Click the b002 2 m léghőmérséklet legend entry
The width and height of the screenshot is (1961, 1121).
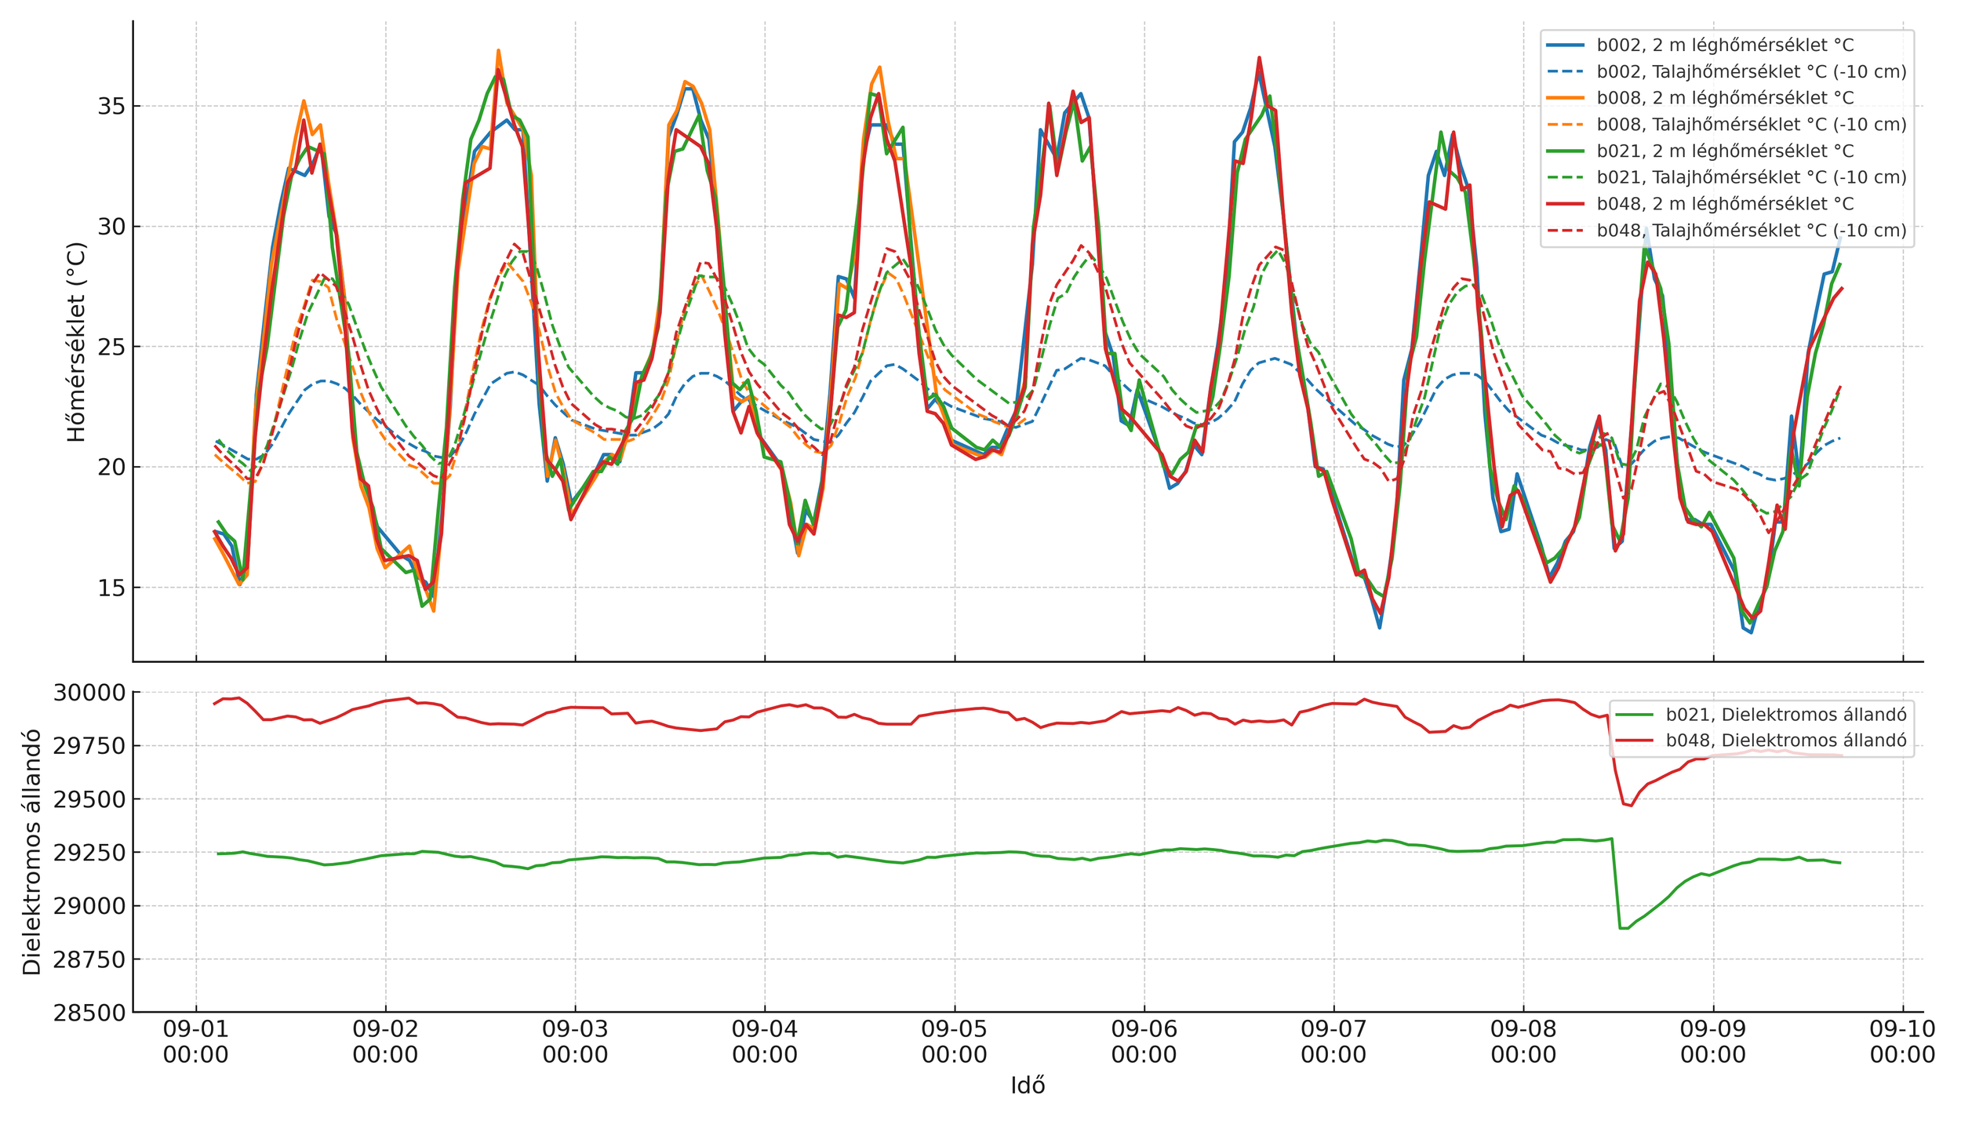1724,45
